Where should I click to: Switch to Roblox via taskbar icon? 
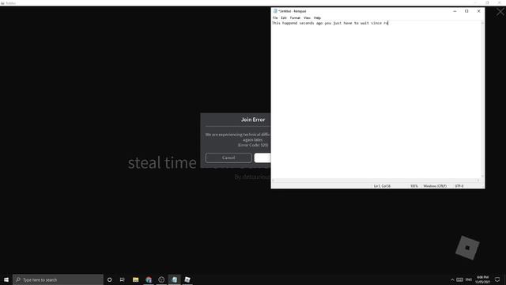pos(187,279)
